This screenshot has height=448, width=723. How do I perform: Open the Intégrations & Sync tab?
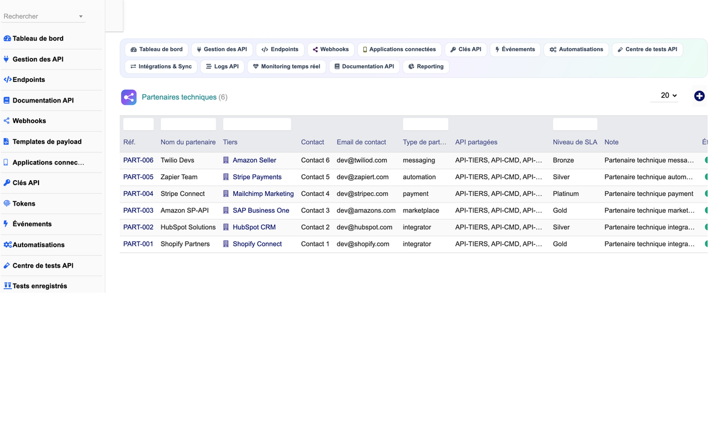[161, 66]
